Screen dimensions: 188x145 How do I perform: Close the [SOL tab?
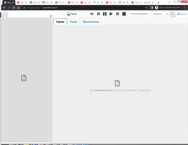(64, 3)
